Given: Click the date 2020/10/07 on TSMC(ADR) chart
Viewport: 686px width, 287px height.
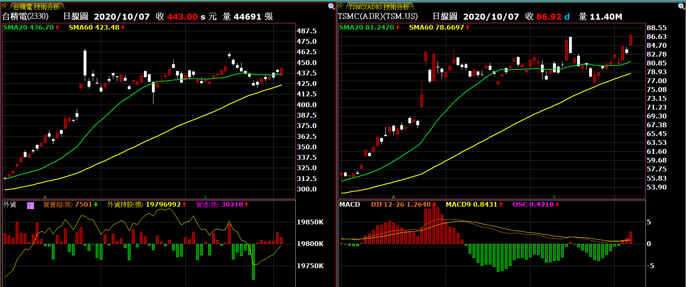Looking at the screenshot, I should tap(491, 17).
